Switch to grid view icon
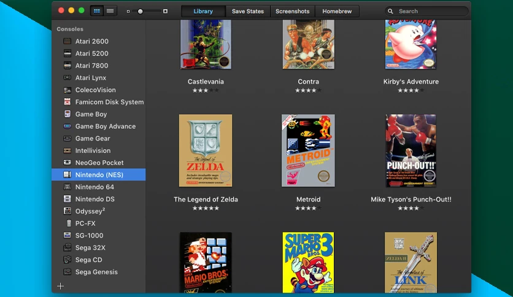This screenshot has height=297, width=513. coord(97,11)
